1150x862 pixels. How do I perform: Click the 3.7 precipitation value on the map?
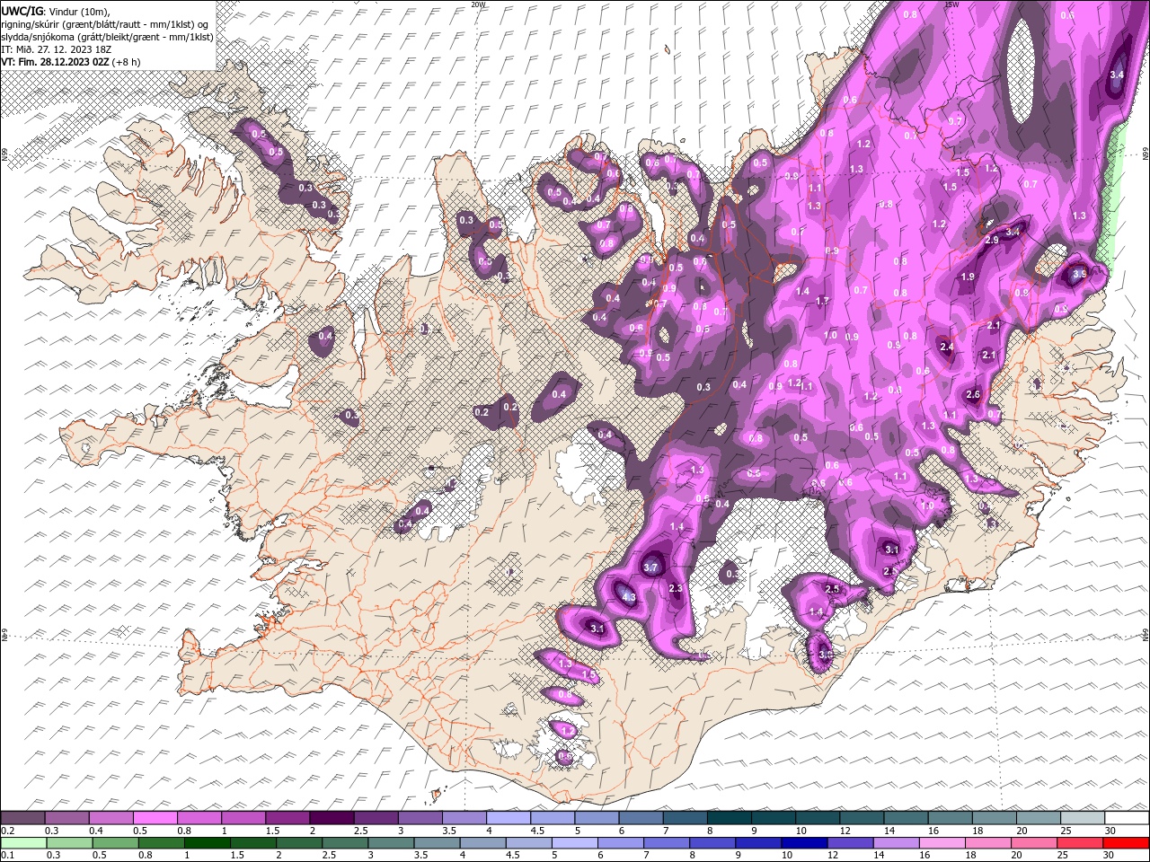[x=652, y=567]
